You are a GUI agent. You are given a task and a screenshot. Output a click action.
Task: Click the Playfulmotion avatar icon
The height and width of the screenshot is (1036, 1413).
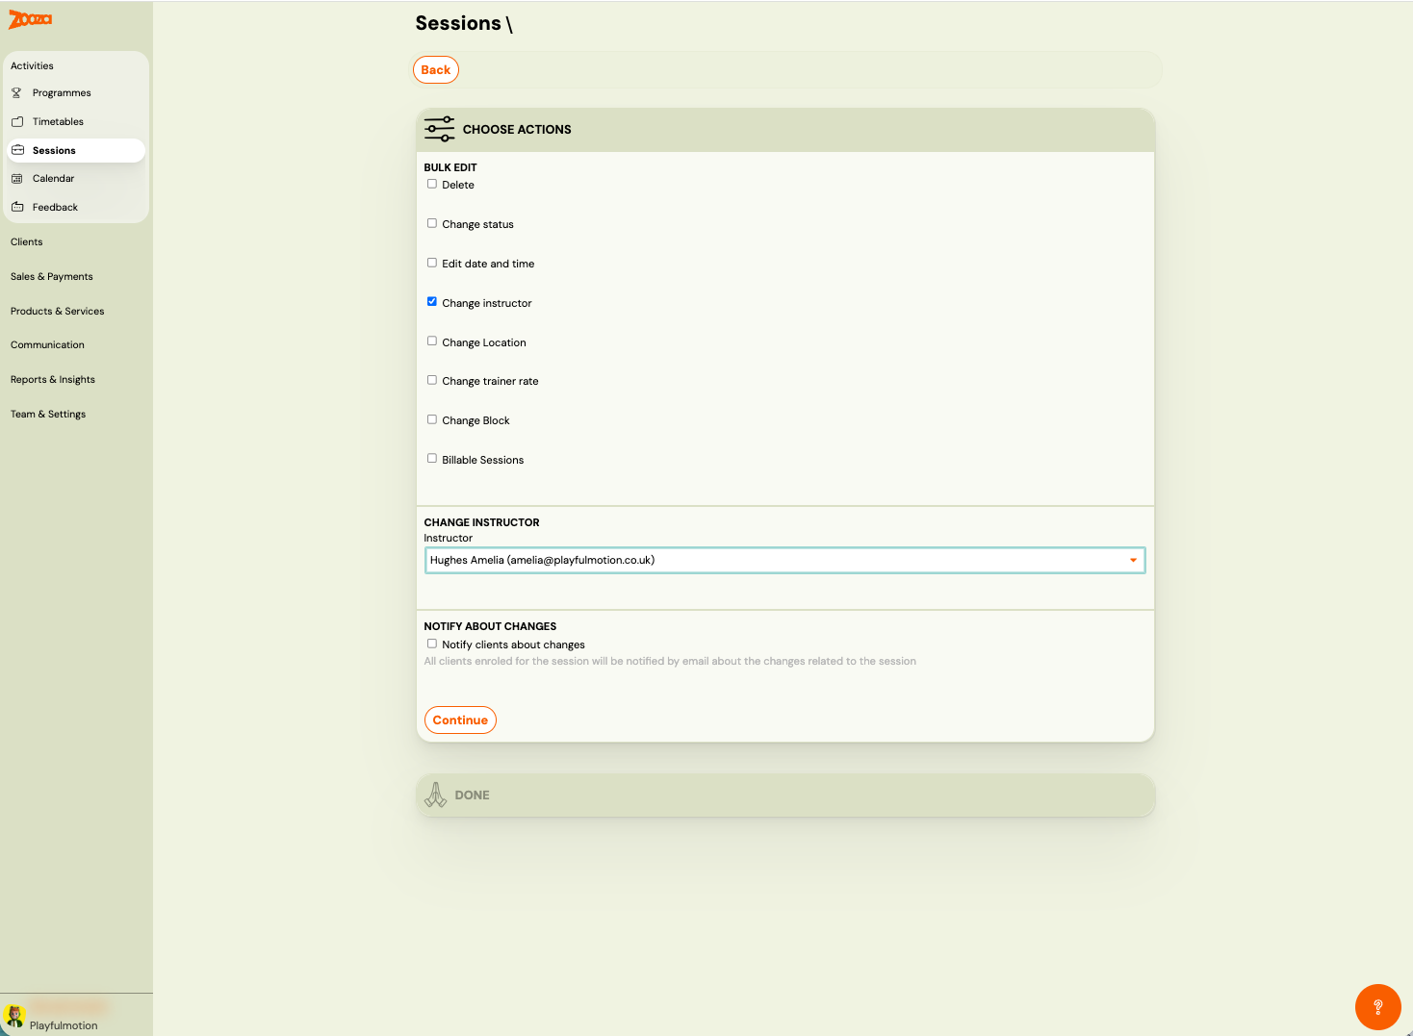(x=14, y=1015)
